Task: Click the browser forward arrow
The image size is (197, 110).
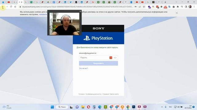Action: pos(7,7)
